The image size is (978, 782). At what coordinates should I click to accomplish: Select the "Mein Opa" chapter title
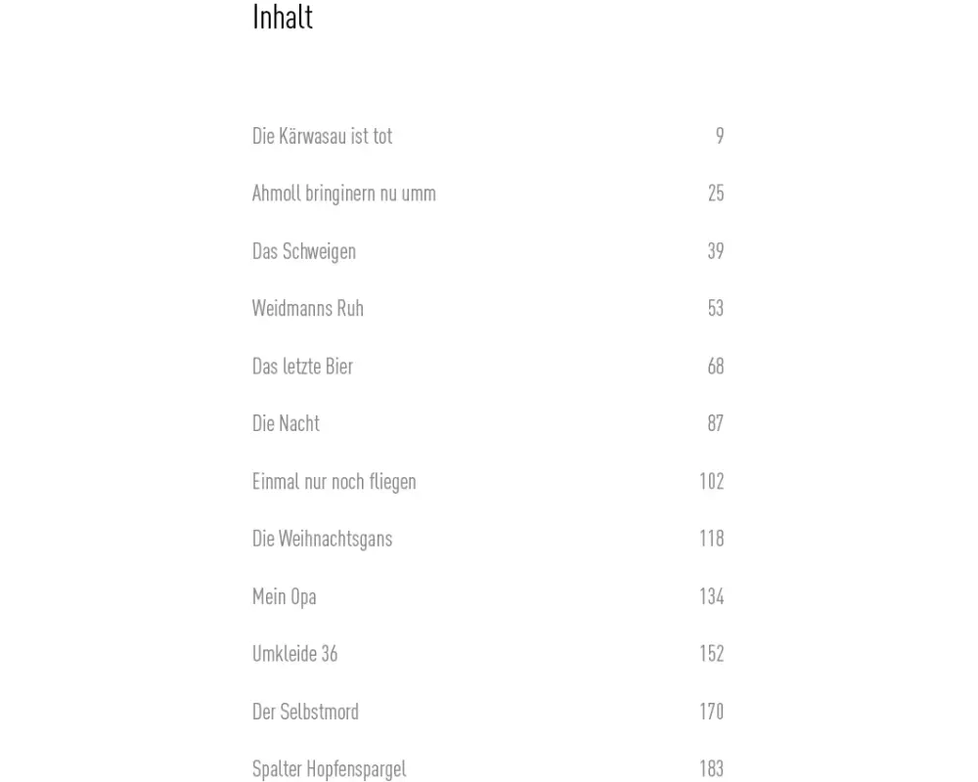click(x=284, y=596)
